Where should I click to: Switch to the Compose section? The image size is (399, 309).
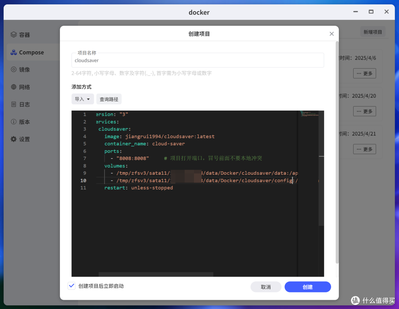pyautogui.click(x=28, y=52)
